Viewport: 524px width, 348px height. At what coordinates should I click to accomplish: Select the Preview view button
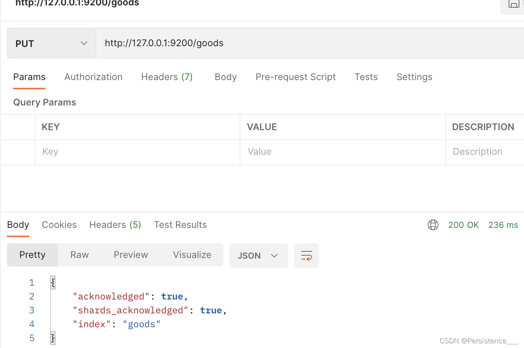[x=131, y=255]
